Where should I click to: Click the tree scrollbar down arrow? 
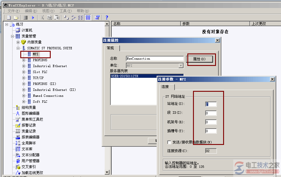(107, 172)
